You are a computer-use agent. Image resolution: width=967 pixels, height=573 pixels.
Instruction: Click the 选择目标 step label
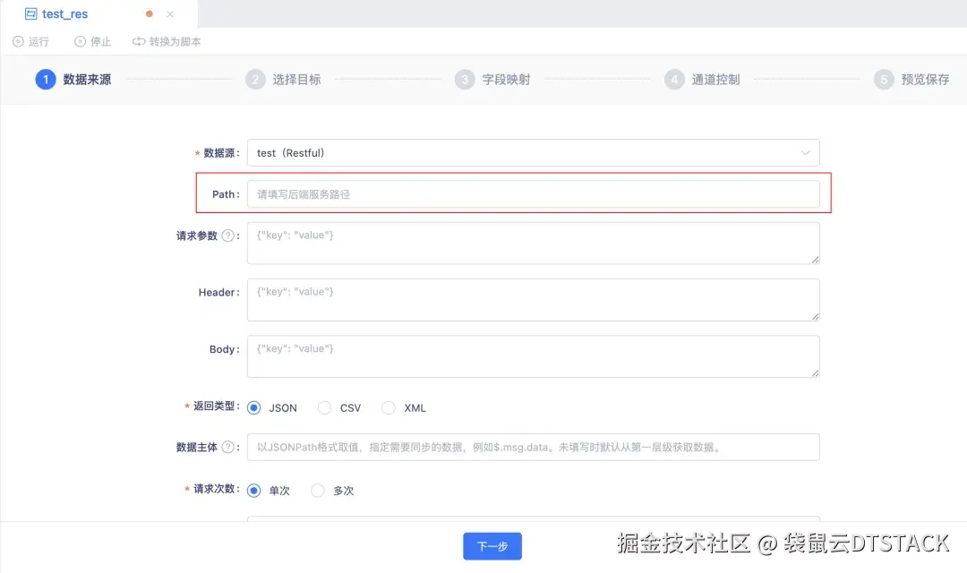[x=295, y=79]
